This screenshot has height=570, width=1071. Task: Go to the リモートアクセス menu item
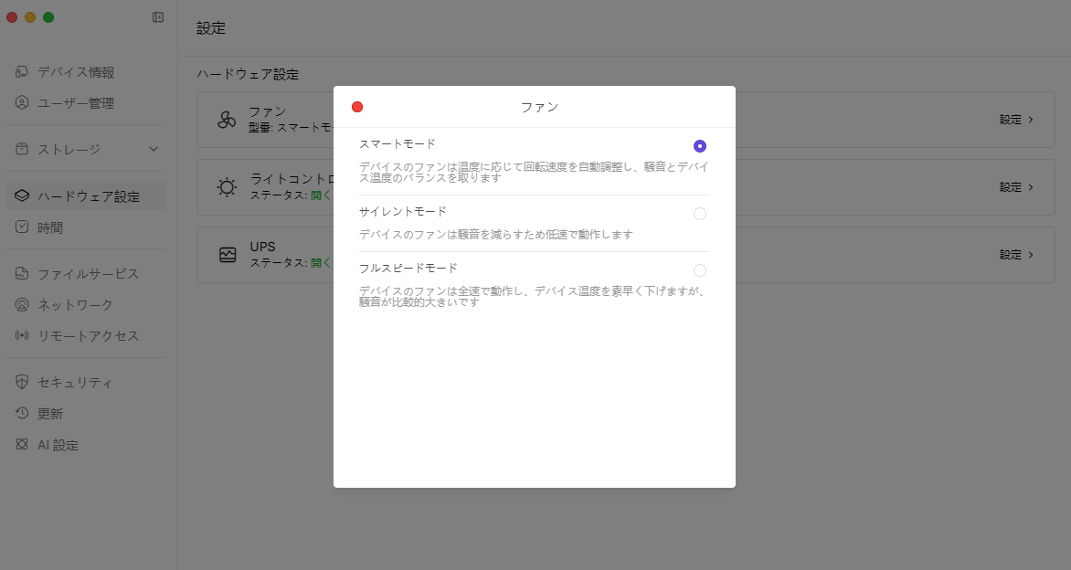(88, 335)
